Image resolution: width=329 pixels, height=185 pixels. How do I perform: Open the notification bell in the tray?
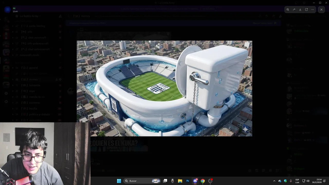(x=324, y=181)
